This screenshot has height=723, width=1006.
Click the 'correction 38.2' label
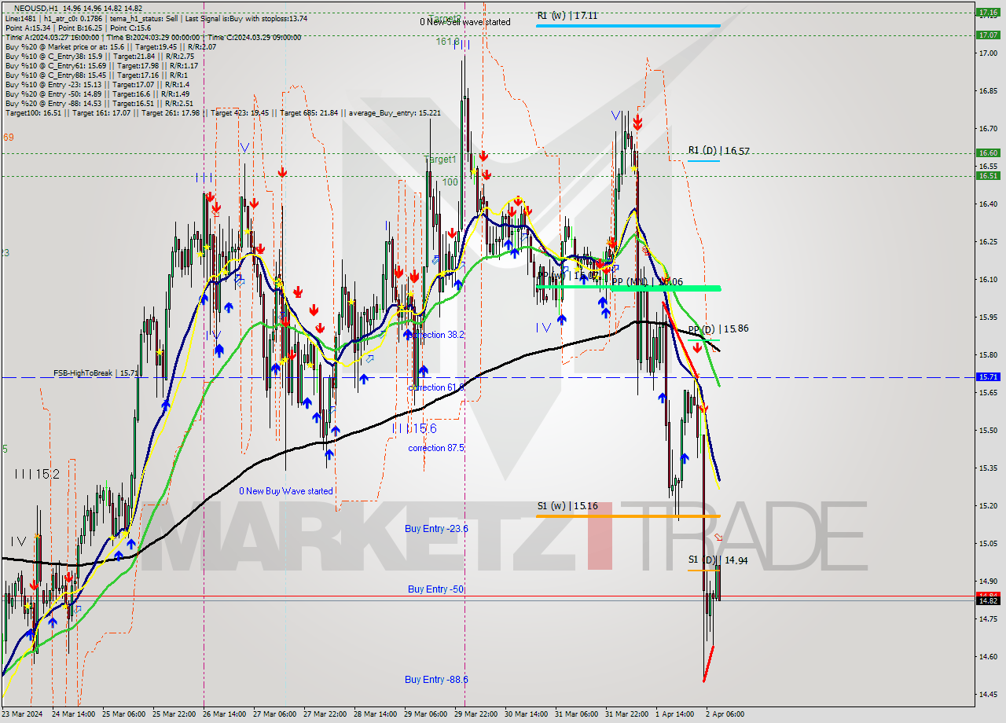pyautogui.click(x=436, y=335)
